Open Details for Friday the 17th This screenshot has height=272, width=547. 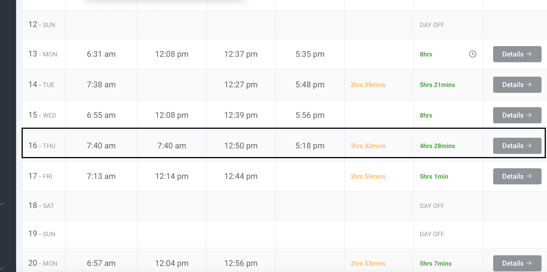coord(517,176)
